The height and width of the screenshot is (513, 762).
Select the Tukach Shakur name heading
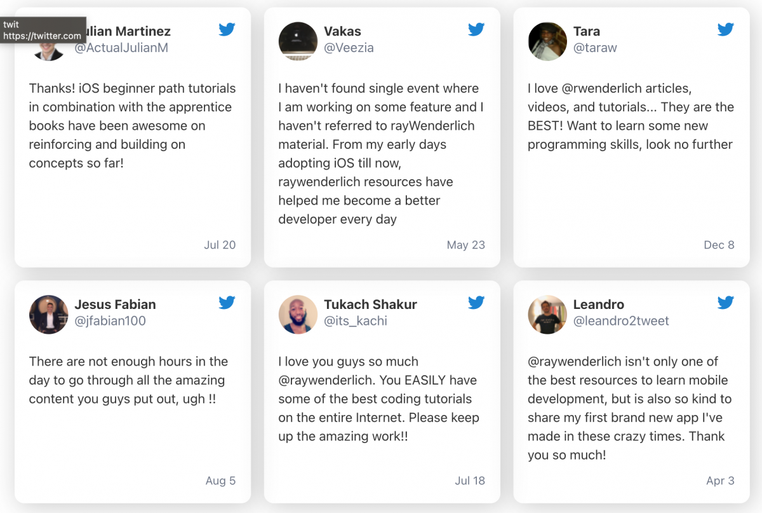tap(370, 304)
